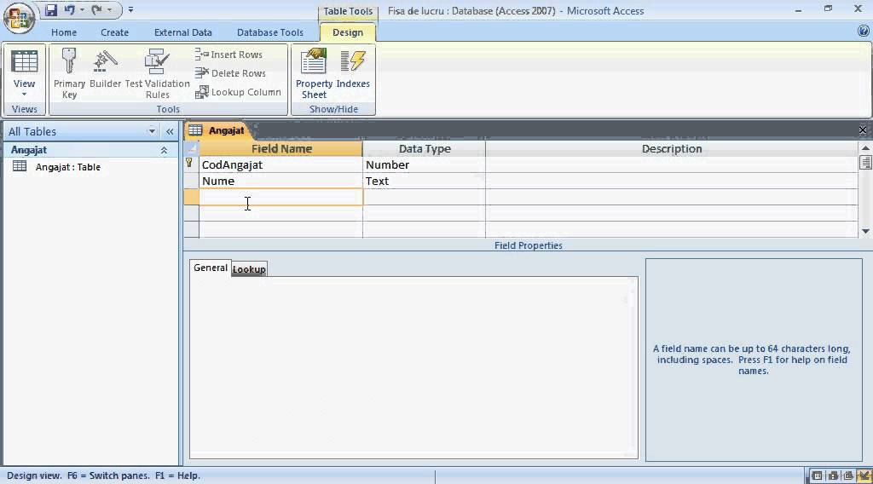Click the select-all corner box of the field grid
The height and width of the screenshot is (484, 873).
pos(191,148)
